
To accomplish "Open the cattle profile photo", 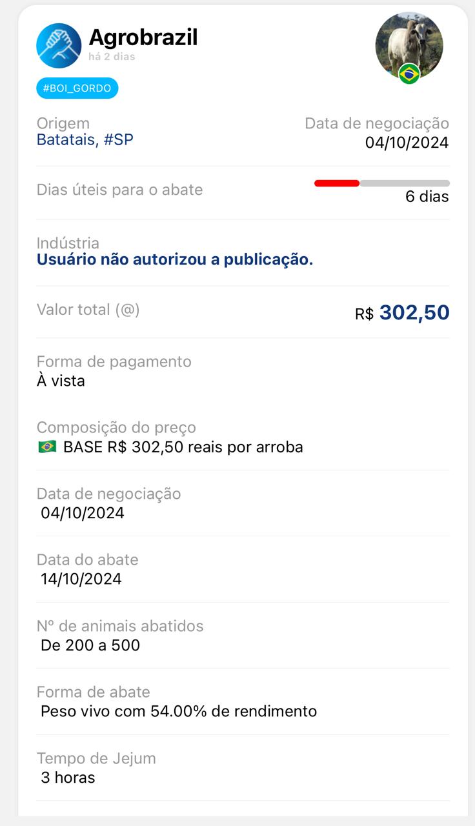I will (409, 43).
